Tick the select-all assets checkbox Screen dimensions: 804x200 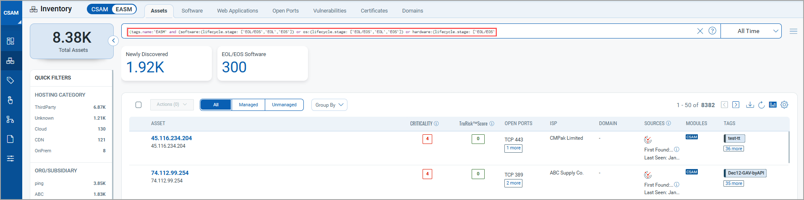point(138,105)
